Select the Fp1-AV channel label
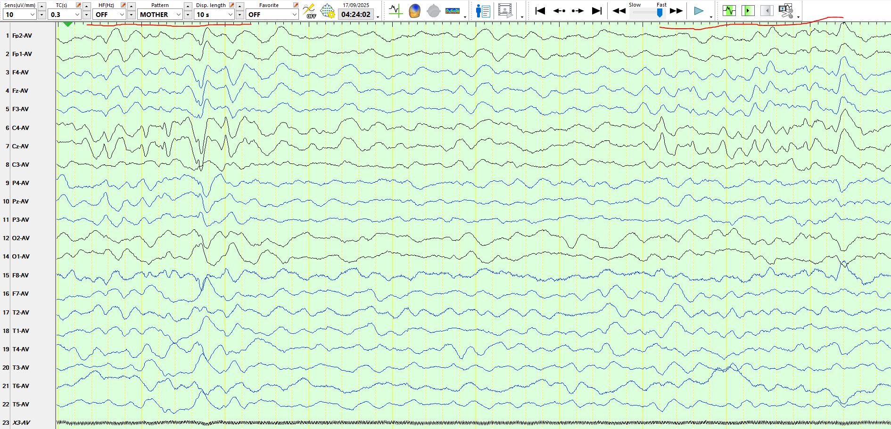Viewport: 891px width, 429px height. pyautogui.click(x=22, y=54)
